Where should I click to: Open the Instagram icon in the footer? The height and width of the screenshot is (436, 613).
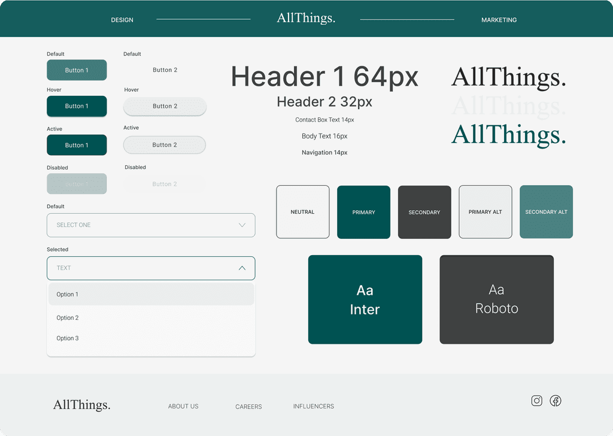click(537, 401)
